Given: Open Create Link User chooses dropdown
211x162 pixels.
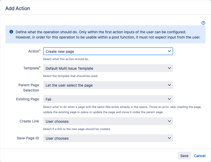Looking at the screenshot, I should pyautogui.click(x=108, y=121).
